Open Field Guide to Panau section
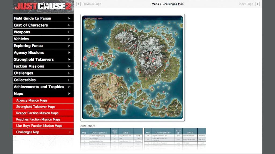275x154 pixels. coord(43,18)
